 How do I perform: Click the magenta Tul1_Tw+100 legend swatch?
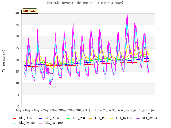click(x=40, y=123)
